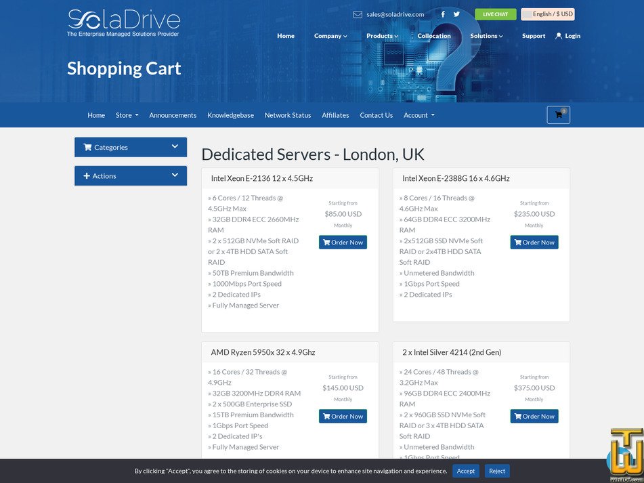Screen dimensions: 644x483
Task: Expand the Company menu
Action: pyautogui.click(x=330, y=36)
